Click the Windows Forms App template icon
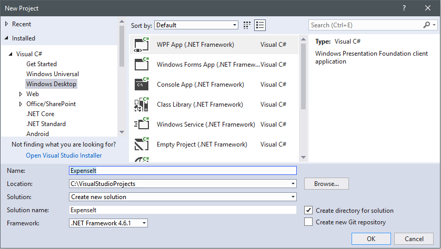The height and width of the screenshot is (249, 441). (x=142, y=64)
